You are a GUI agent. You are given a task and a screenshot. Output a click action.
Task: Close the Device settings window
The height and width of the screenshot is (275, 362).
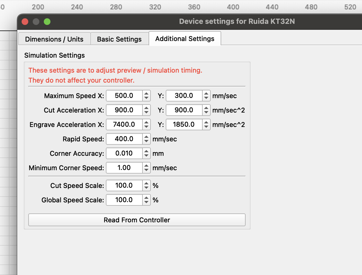click(25, 22)
